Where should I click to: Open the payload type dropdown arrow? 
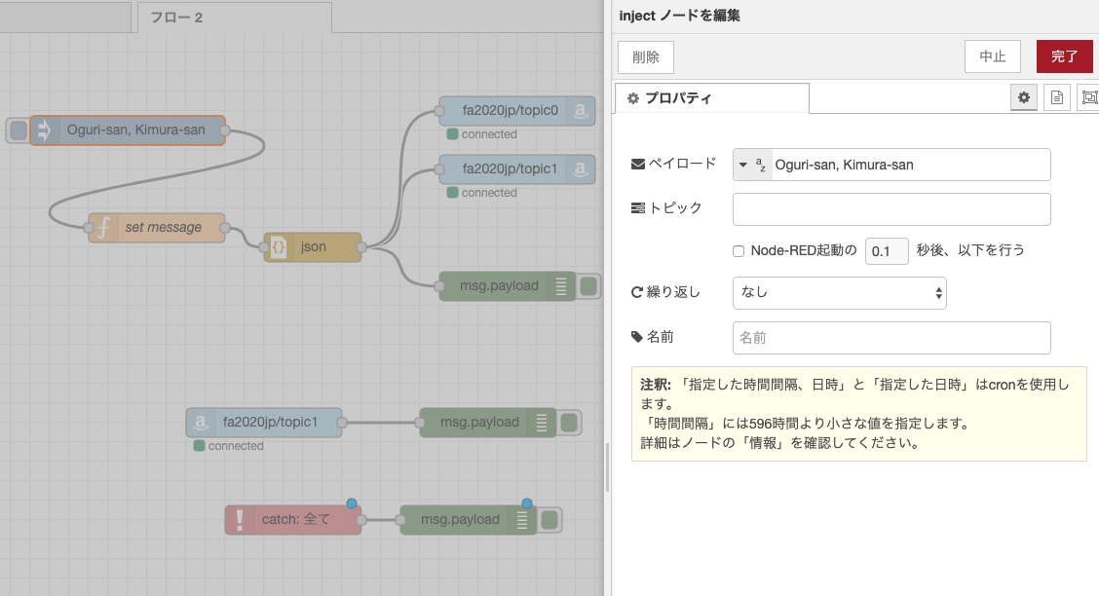pos(743,166)
